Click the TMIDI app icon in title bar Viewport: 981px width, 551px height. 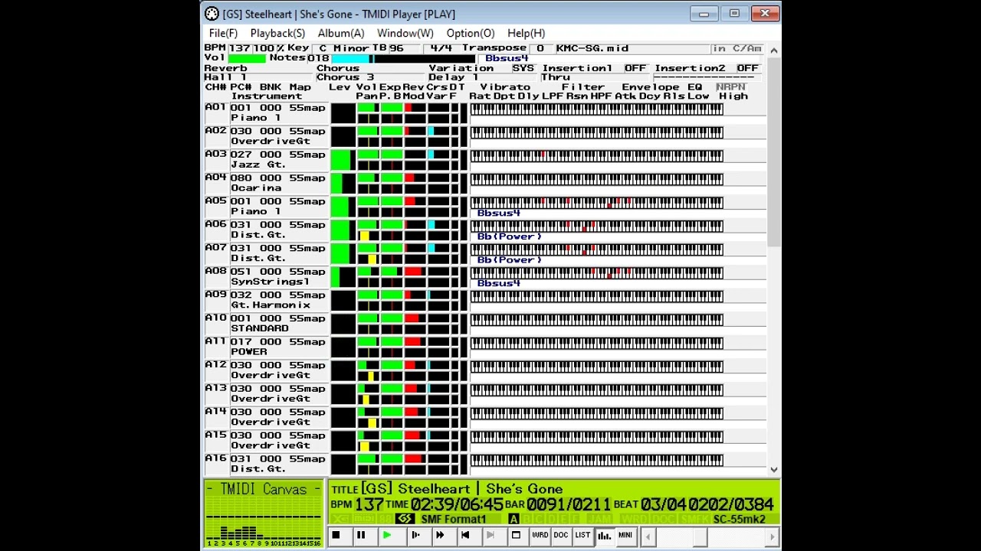(212, 14)
